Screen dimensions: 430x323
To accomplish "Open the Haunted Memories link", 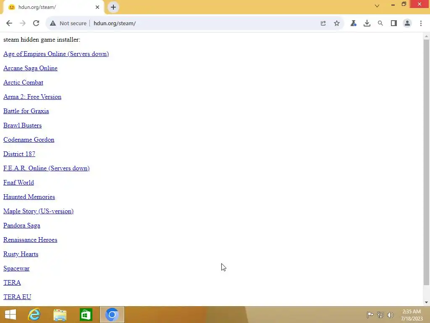I will (x=29, y=197).
